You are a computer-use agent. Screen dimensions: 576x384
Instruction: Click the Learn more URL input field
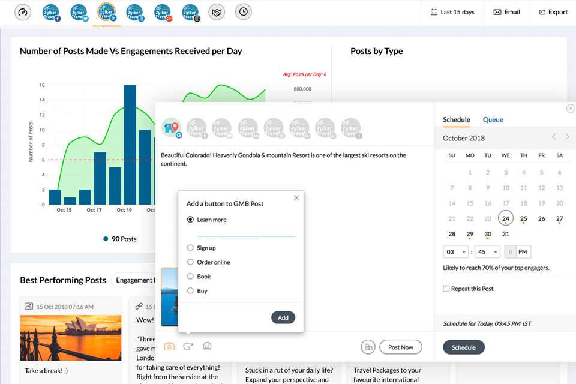coord(246,232)
